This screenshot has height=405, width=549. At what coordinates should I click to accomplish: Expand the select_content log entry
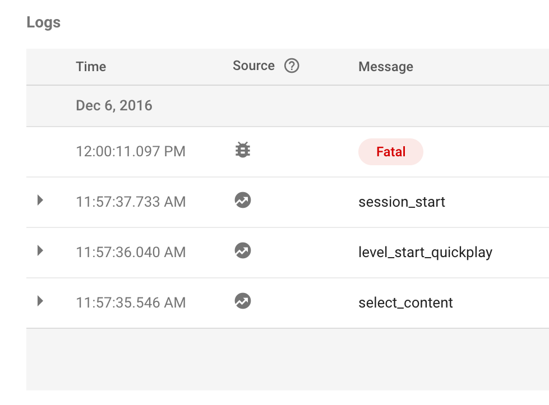(x=40, y=301)
